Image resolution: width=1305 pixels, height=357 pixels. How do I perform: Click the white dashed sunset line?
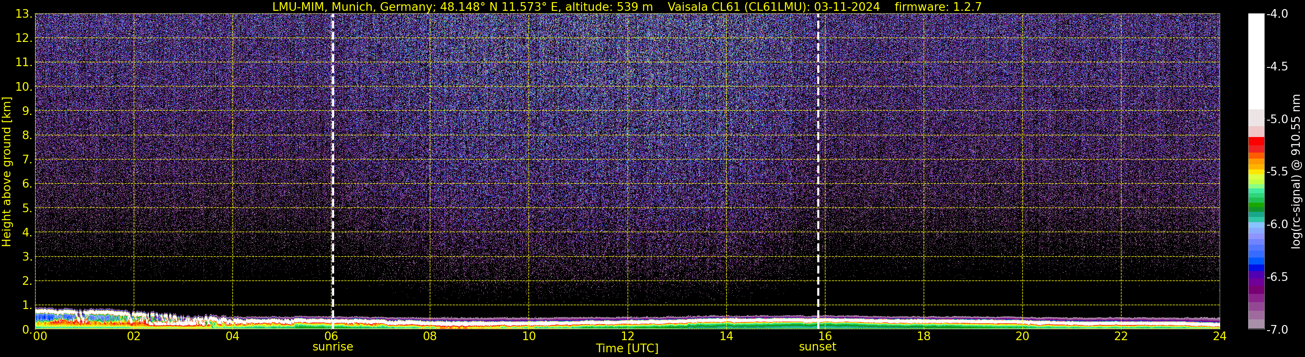pyautogui.click(x=818, y=152)
